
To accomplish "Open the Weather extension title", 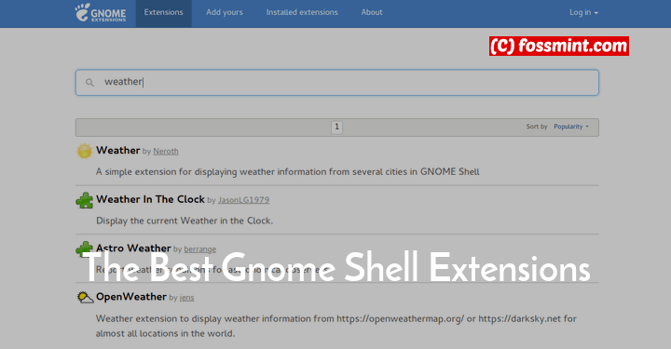I will tap(118, 151).
